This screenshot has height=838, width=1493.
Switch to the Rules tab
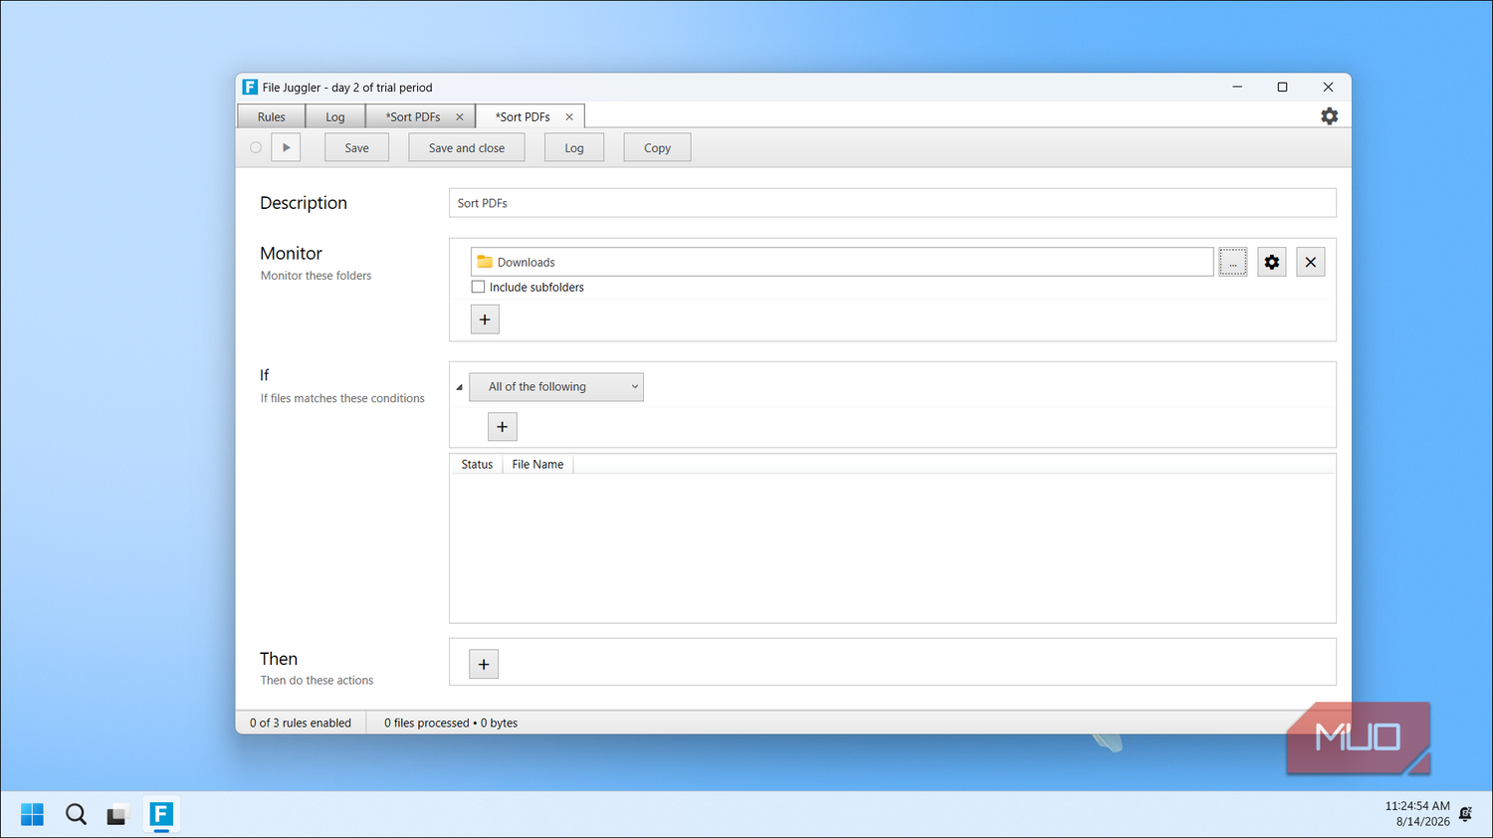pyautogui.click(x=271, y=116)
